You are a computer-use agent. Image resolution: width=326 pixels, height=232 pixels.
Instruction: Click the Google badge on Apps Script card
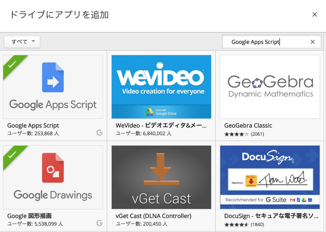click(x=99, y=132)
